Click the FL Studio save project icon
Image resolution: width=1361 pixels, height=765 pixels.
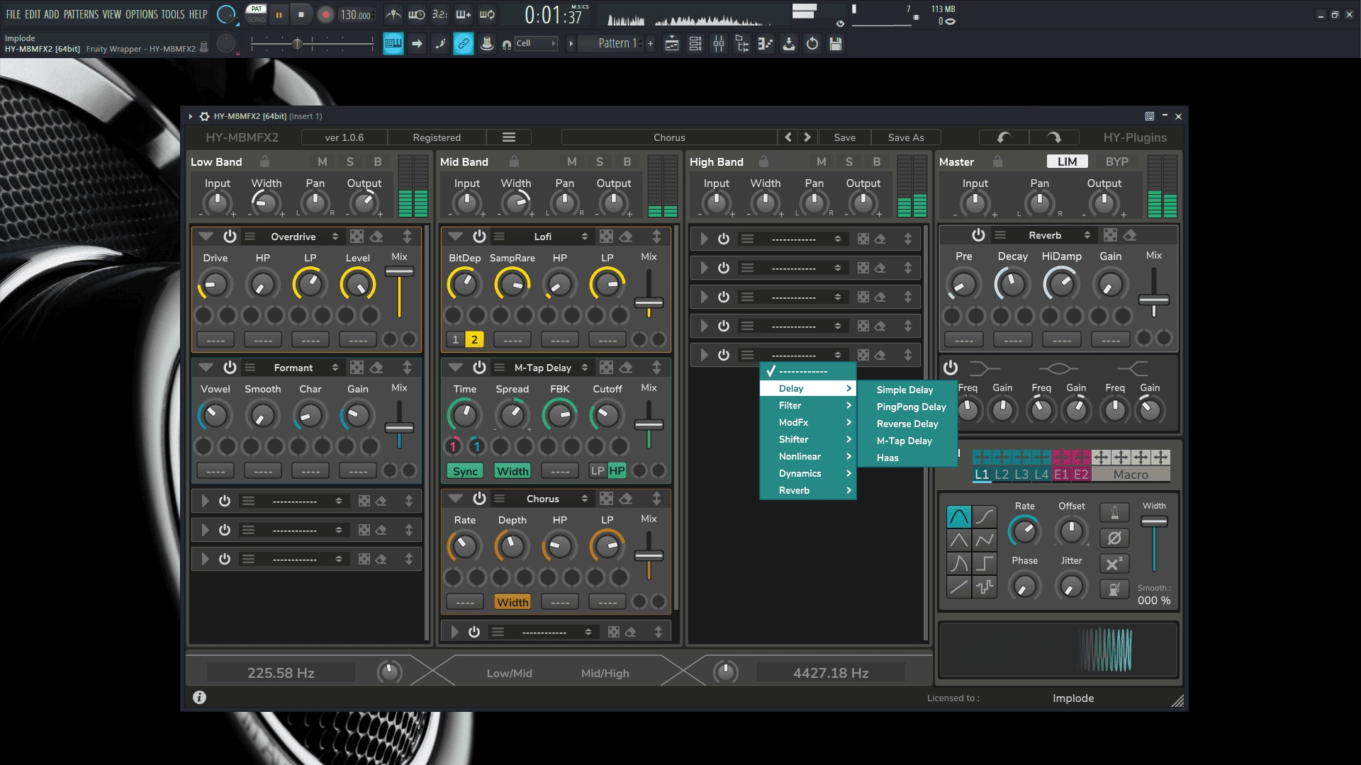tap(836, 44)
